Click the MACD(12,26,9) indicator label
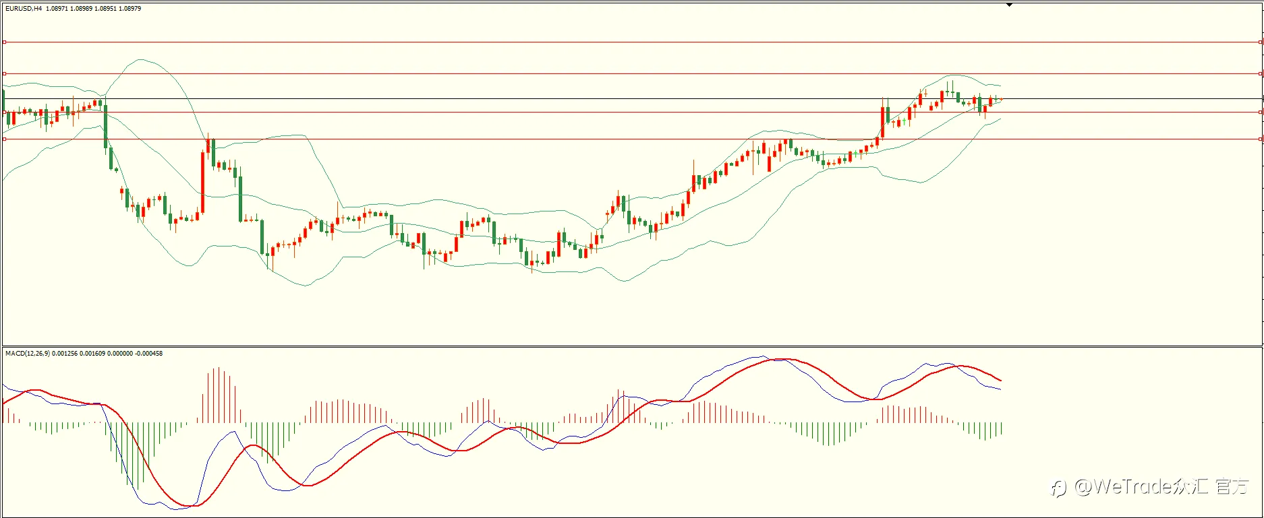This screenshot has height=518, width=1264. click(27, 354)
